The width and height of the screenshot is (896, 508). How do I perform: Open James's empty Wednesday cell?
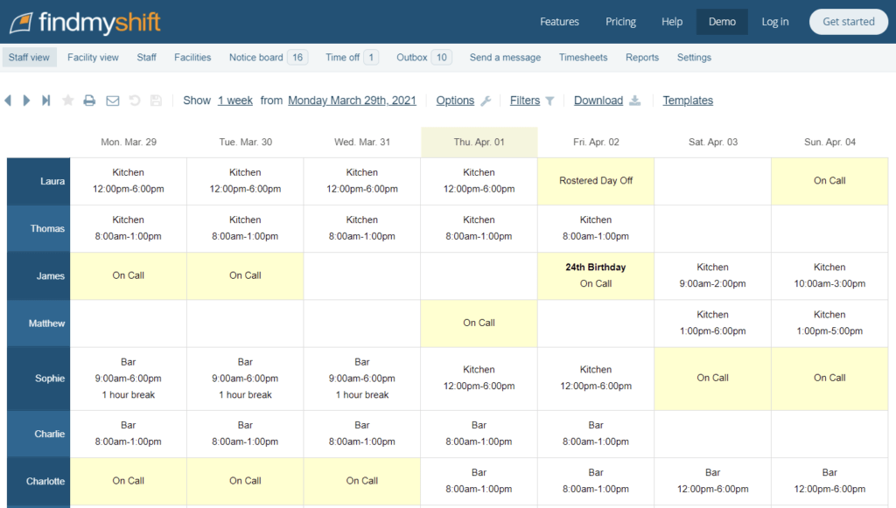(x=362, y=275)
